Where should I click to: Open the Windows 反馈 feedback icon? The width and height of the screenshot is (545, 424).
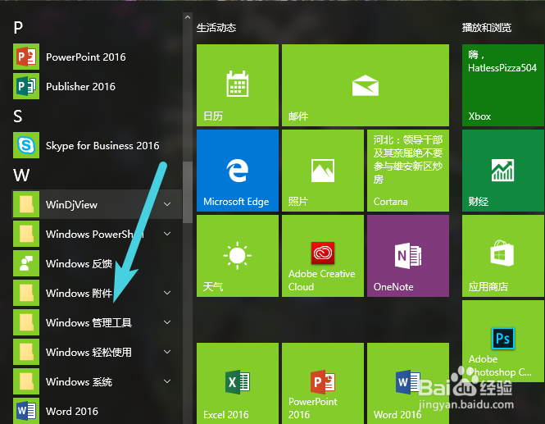(x=26, y=263)
